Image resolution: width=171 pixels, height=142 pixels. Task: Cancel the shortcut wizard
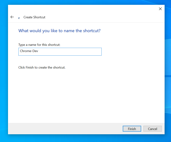[153, 129]
